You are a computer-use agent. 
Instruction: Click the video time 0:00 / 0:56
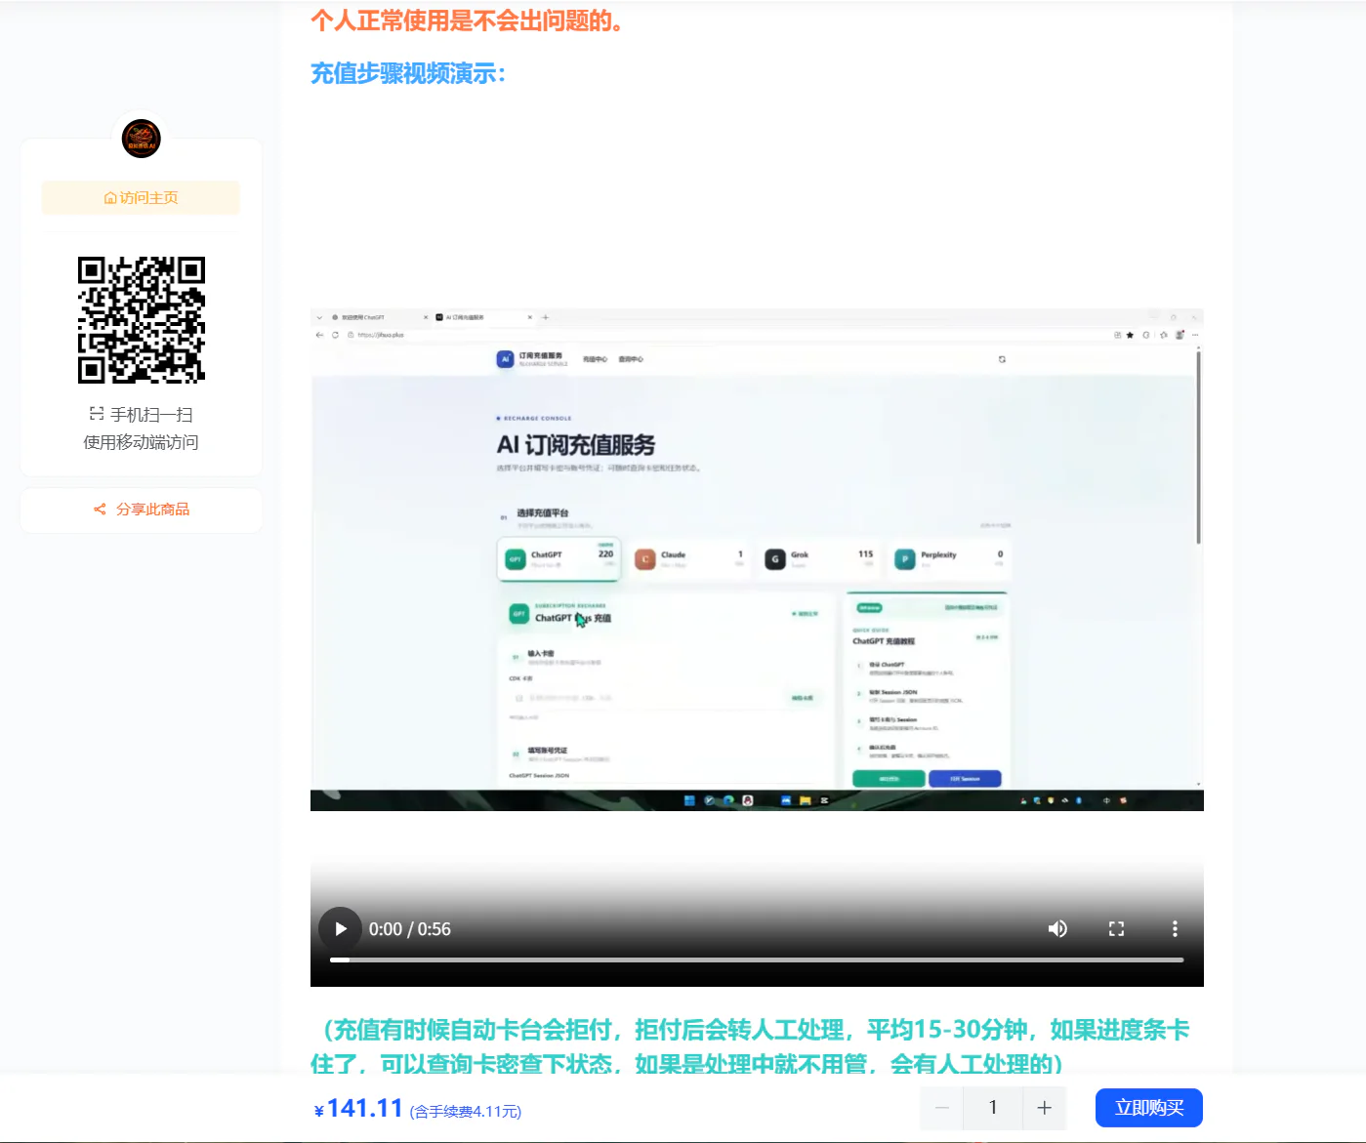pyautogui.click(x=410, y=929)
